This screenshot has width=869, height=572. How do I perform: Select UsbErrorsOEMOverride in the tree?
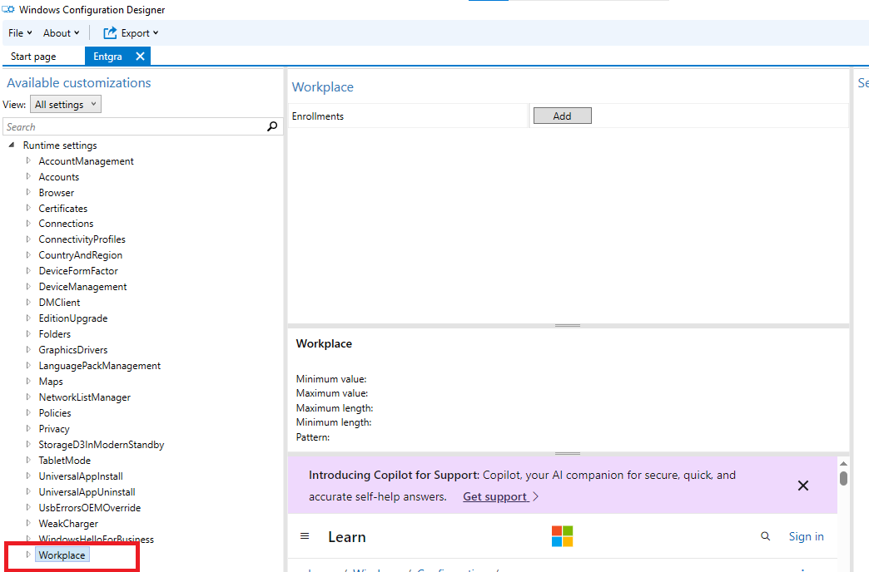pyautogui.click(x=90, y=508)
